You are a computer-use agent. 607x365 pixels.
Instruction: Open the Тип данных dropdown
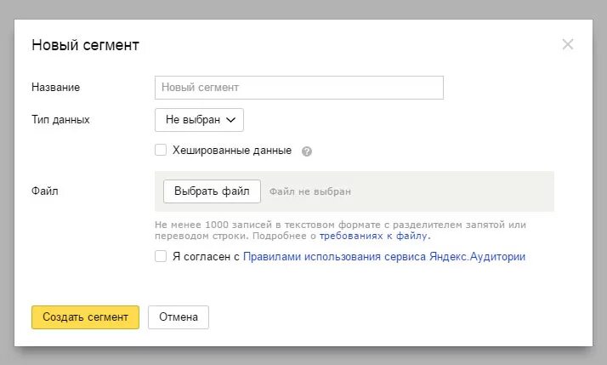point(199,120)
